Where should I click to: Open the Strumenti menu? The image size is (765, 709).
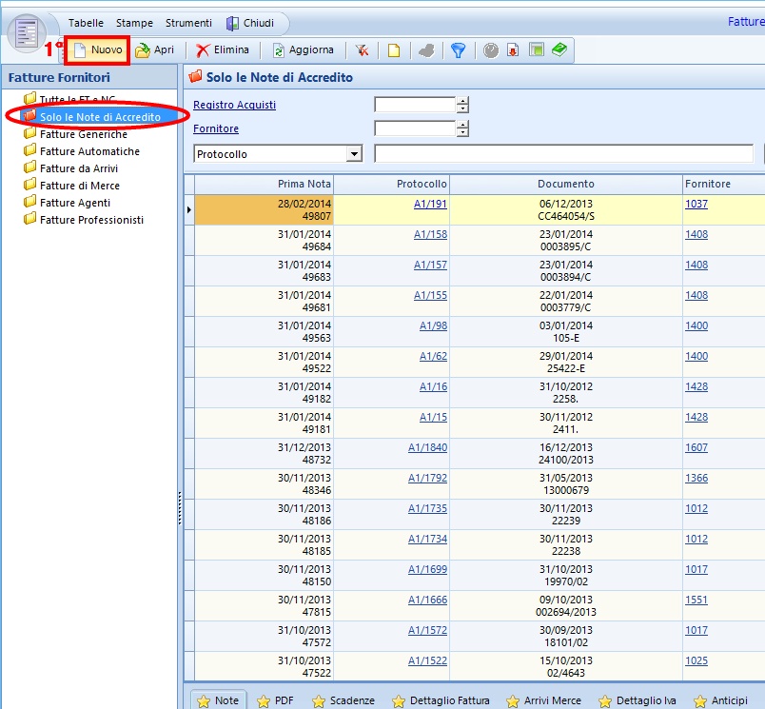(188, 23)
